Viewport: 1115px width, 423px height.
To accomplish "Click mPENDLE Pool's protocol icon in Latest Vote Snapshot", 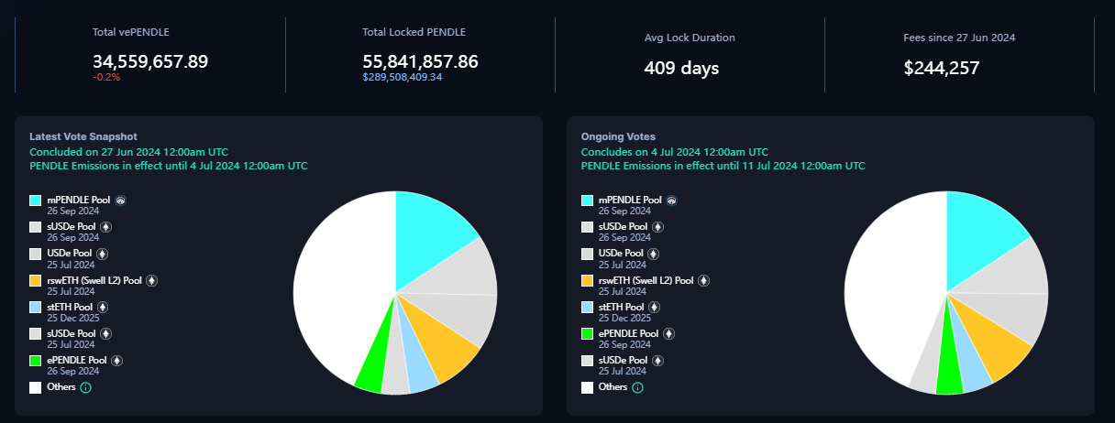I will coord(121,200).
